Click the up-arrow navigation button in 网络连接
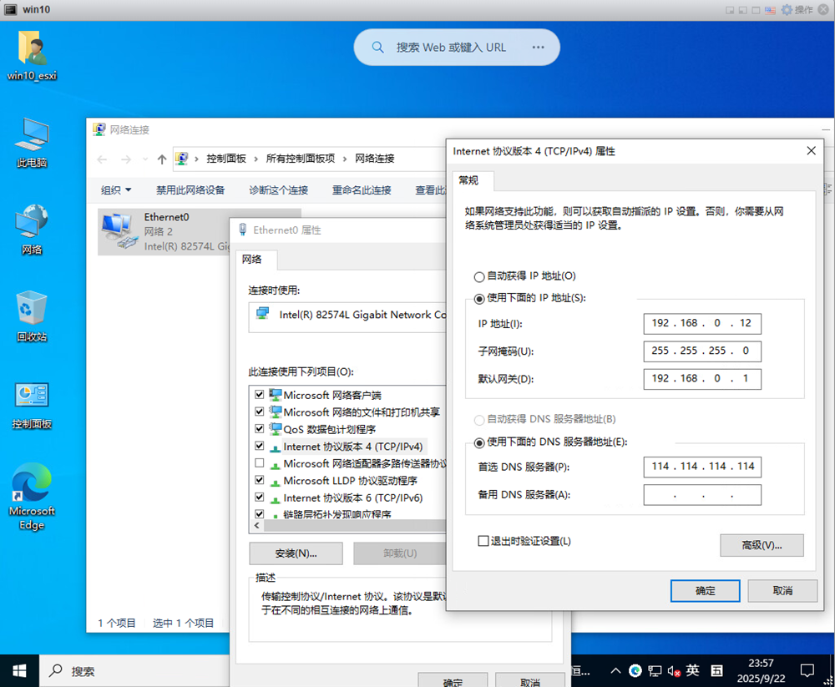 [x=162, y=159]
